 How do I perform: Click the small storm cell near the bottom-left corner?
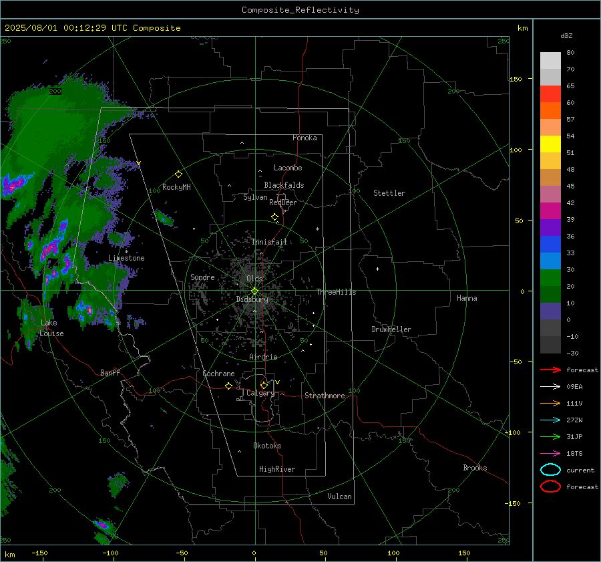(x=104, y=525)
